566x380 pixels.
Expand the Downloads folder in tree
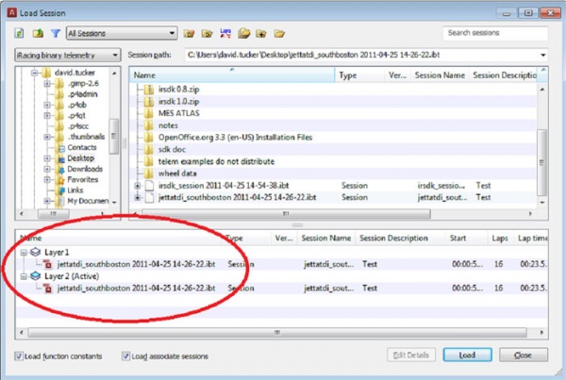pos(47,170)
